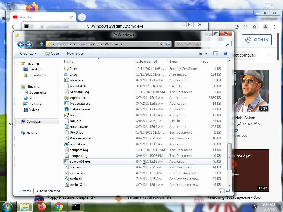
Task: Click the search magnifier icon in Explorer
Action: [x=228, y=44]
